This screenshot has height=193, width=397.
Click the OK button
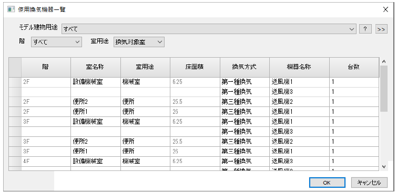(327, 183)
